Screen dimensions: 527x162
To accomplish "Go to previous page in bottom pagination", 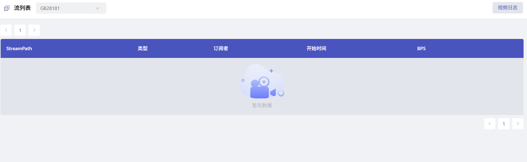I will pyautogui.click(x=490, y=124).
